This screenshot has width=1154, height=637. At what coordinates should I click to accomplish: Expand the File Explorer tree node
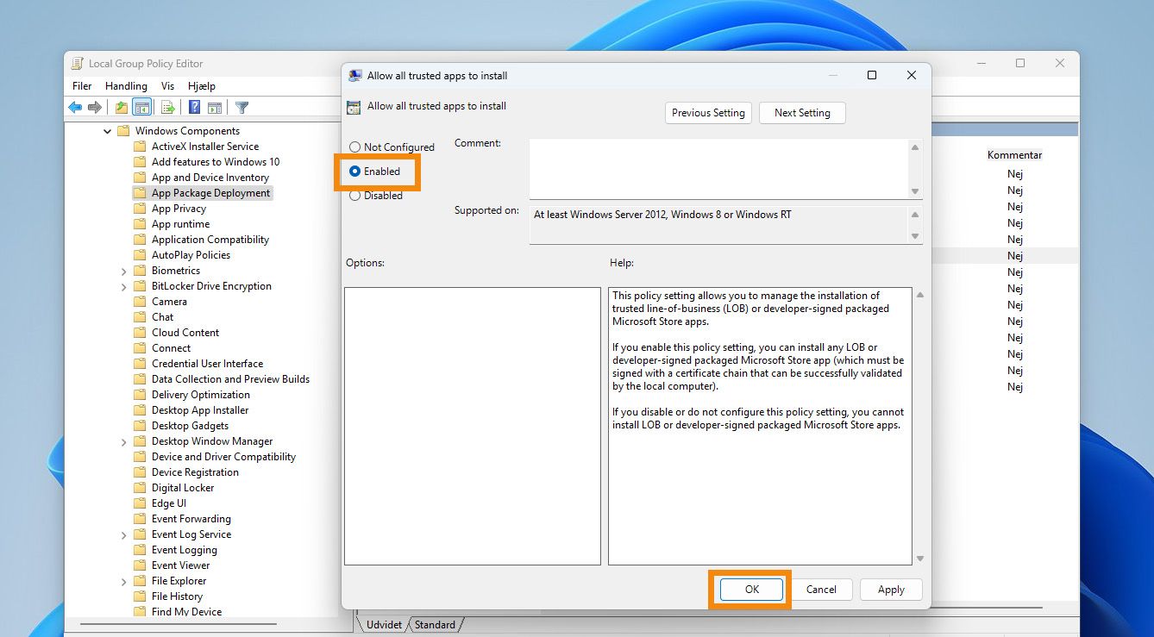point(124,581)
